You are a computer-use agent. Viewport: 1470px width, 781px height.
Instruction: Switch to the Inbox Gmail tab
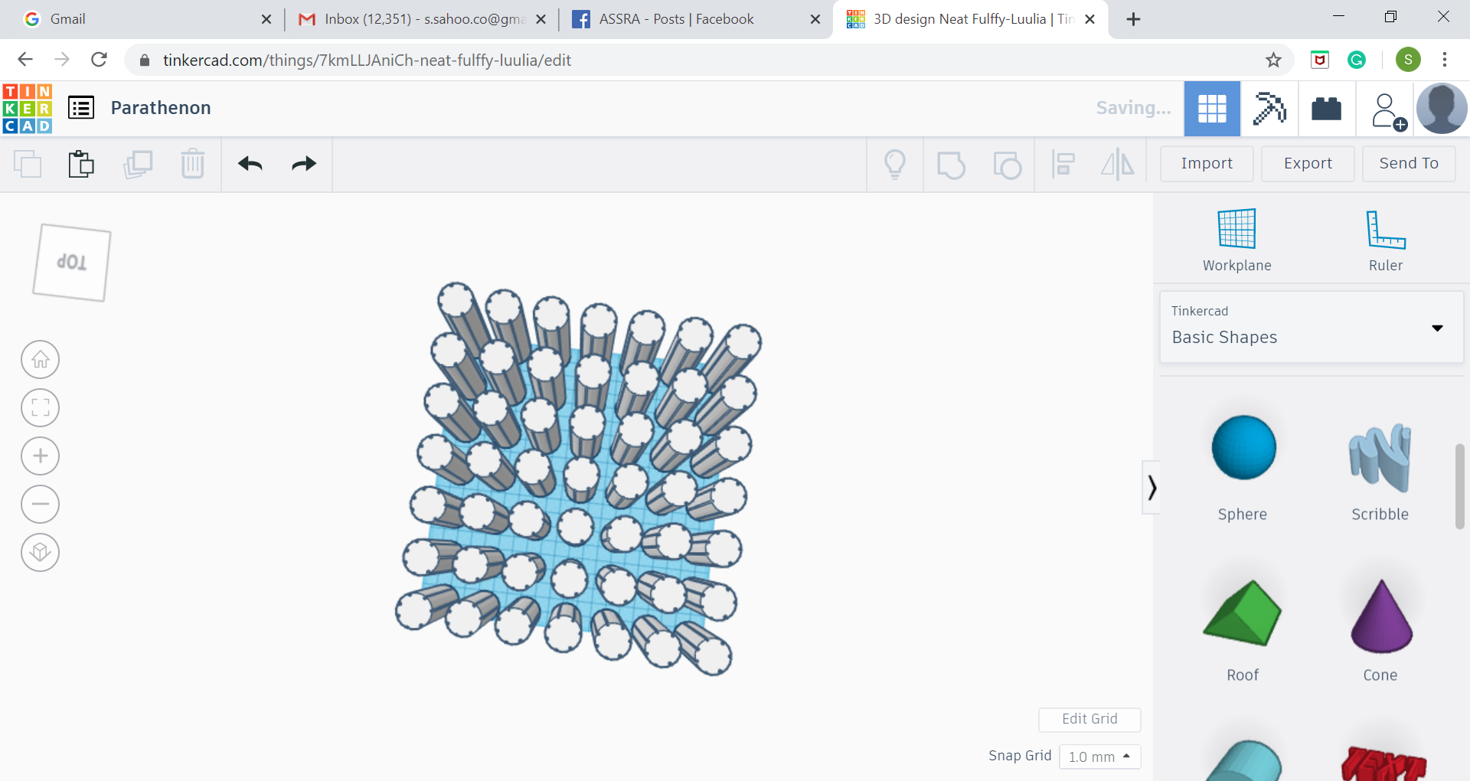423,19
